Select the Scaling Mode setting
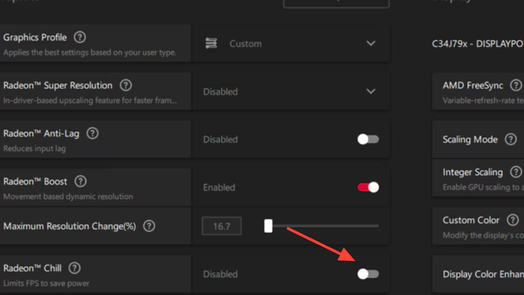The height and width of the screenshot is (295, 524). coord(478,139)
